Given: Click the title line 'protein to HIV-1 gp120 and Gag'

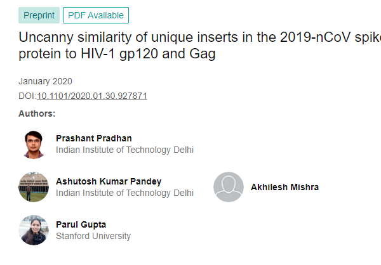Looking at the screenshot, I should 117,55.
